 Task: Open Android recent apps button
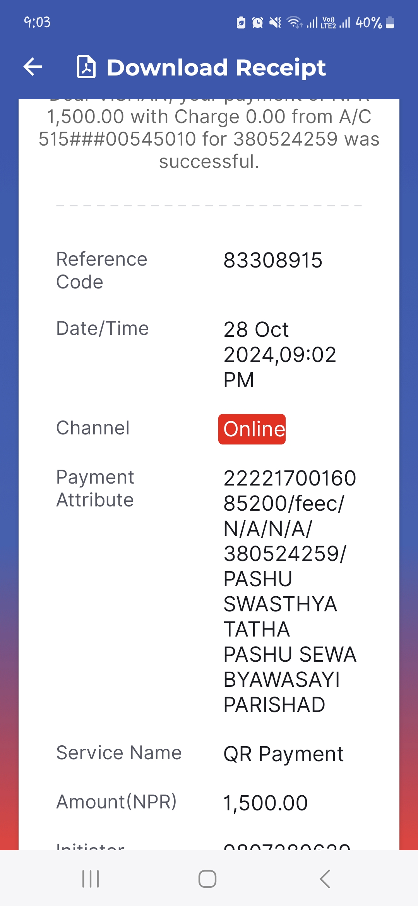coord(91,879)
